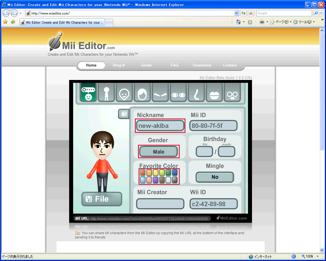
Task: Click the browser Forward arrow
Action: pos(14,13)
